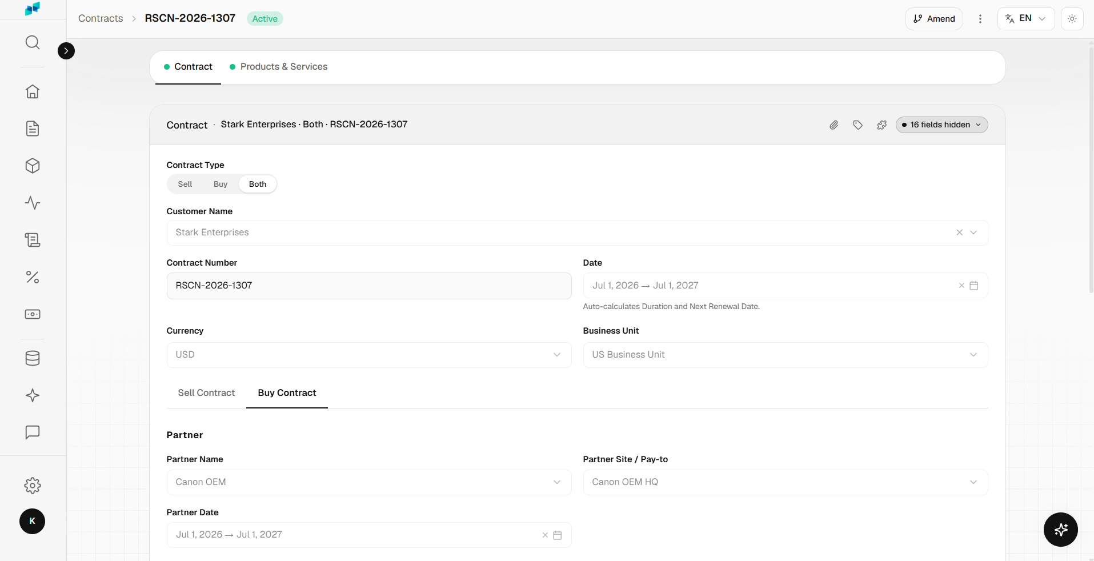
Task: Open the floating AI assistant sparkle button
Action: tap(1061, 530)
